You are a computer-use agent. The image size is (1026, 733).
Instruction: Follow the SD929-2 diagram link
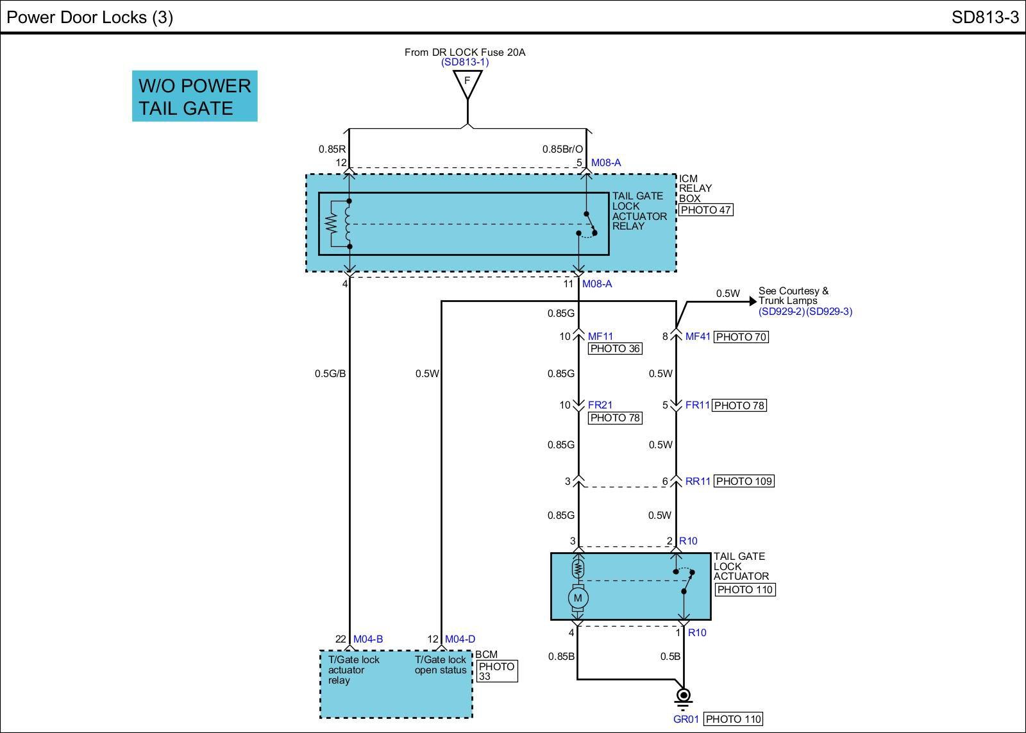[782, 312]
